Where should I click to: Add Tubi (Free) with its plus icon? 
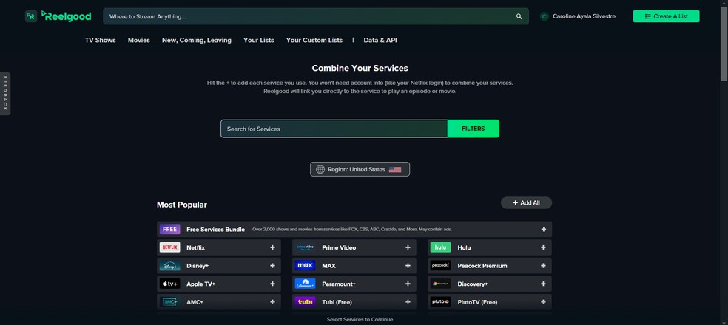click(x=408, y=302)
